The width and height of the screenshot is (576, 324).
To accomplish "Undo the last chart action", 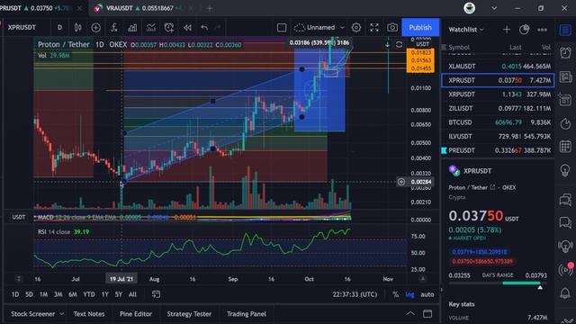I will pos(204,28).
